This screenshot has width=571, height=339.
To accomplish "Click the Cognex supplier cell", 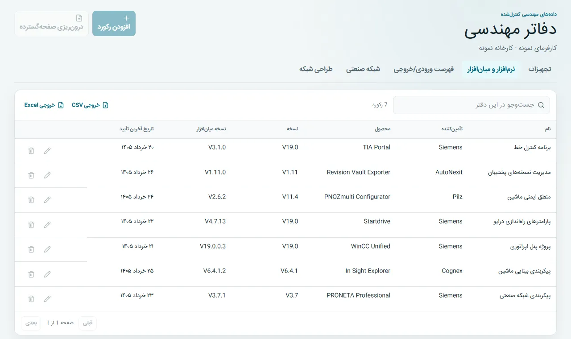I will pos(452,271).
